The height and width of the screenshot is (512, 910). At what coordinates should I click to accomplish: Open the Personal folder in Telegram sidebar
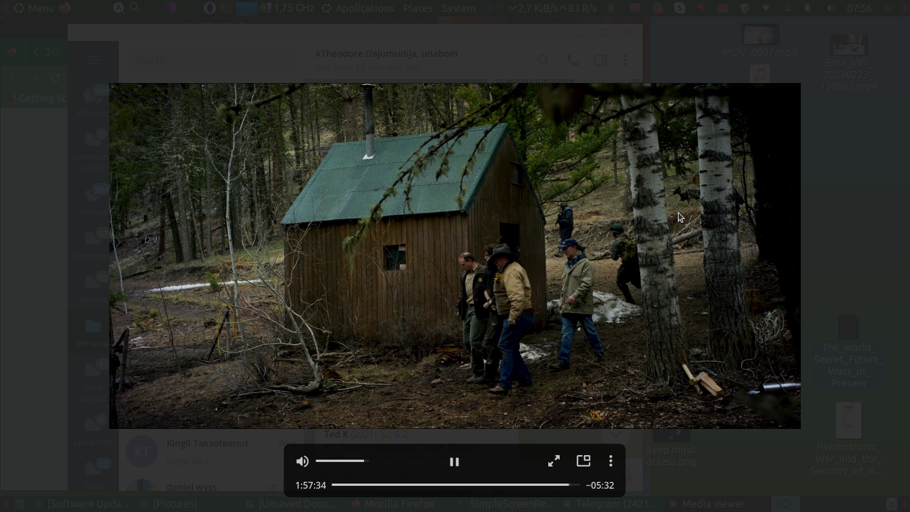point(93,332)
